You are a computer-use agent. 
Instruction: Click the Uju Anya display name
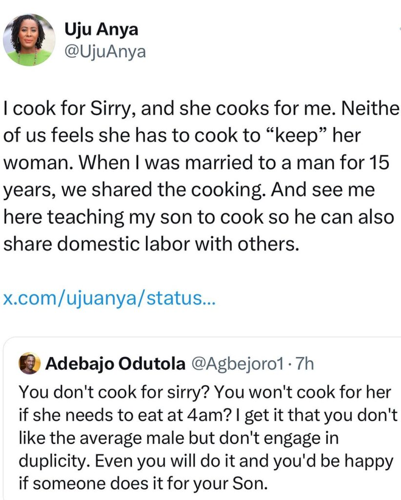pyautogui.click(x=101, y=29)
